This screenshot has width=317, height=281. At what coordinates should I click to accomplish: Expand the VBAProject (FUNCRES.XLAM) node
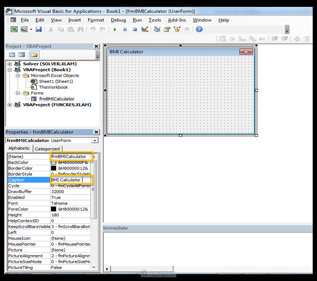pyautogui.click(x=10, y=105)
